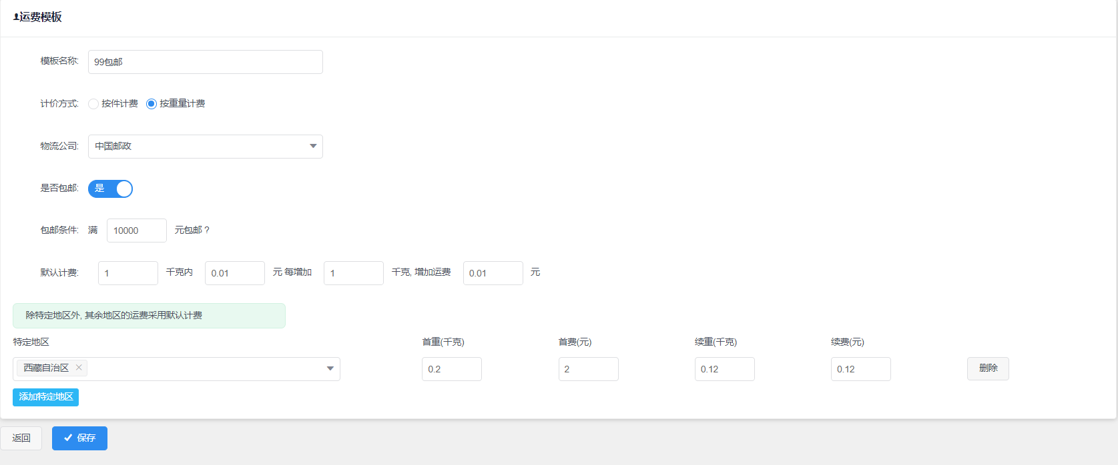Click the 每增加 additional weight input
Screen dimensions: 1118x465
point(353,273)
